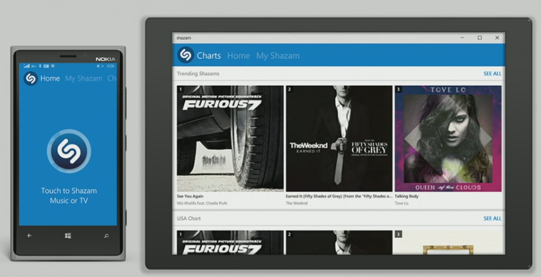Open Tove Lo Queen of the Clouds cover

pyautogui.click(x=448, y=139)
